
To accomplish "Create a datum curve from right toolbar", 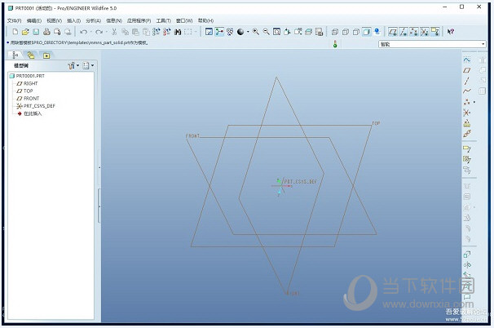I will (x=467, y=91).
